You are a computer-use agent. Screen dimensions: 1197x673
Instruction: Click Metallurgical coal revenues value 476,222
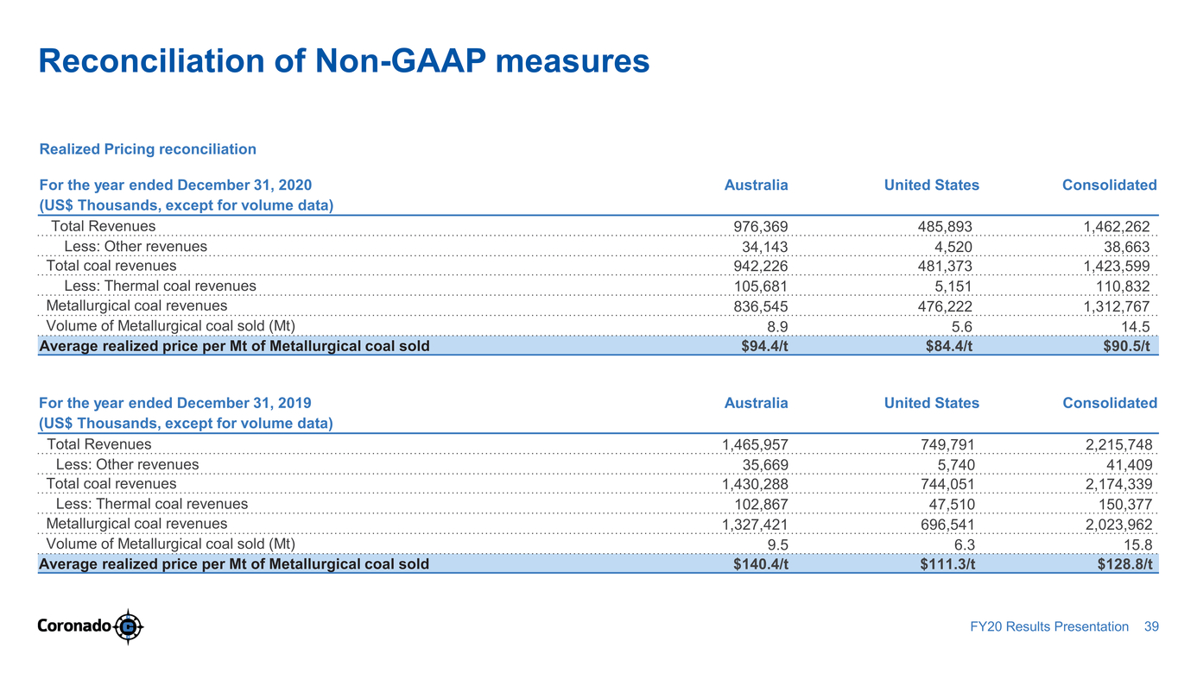pyautogui.click(x=944, y=307)
